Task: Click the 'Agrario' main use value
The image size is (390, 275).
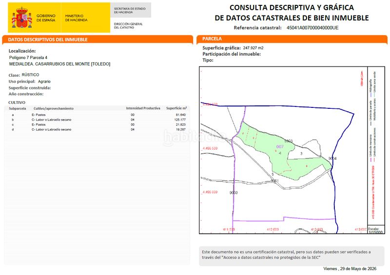Action: click(x=44, y=81)
